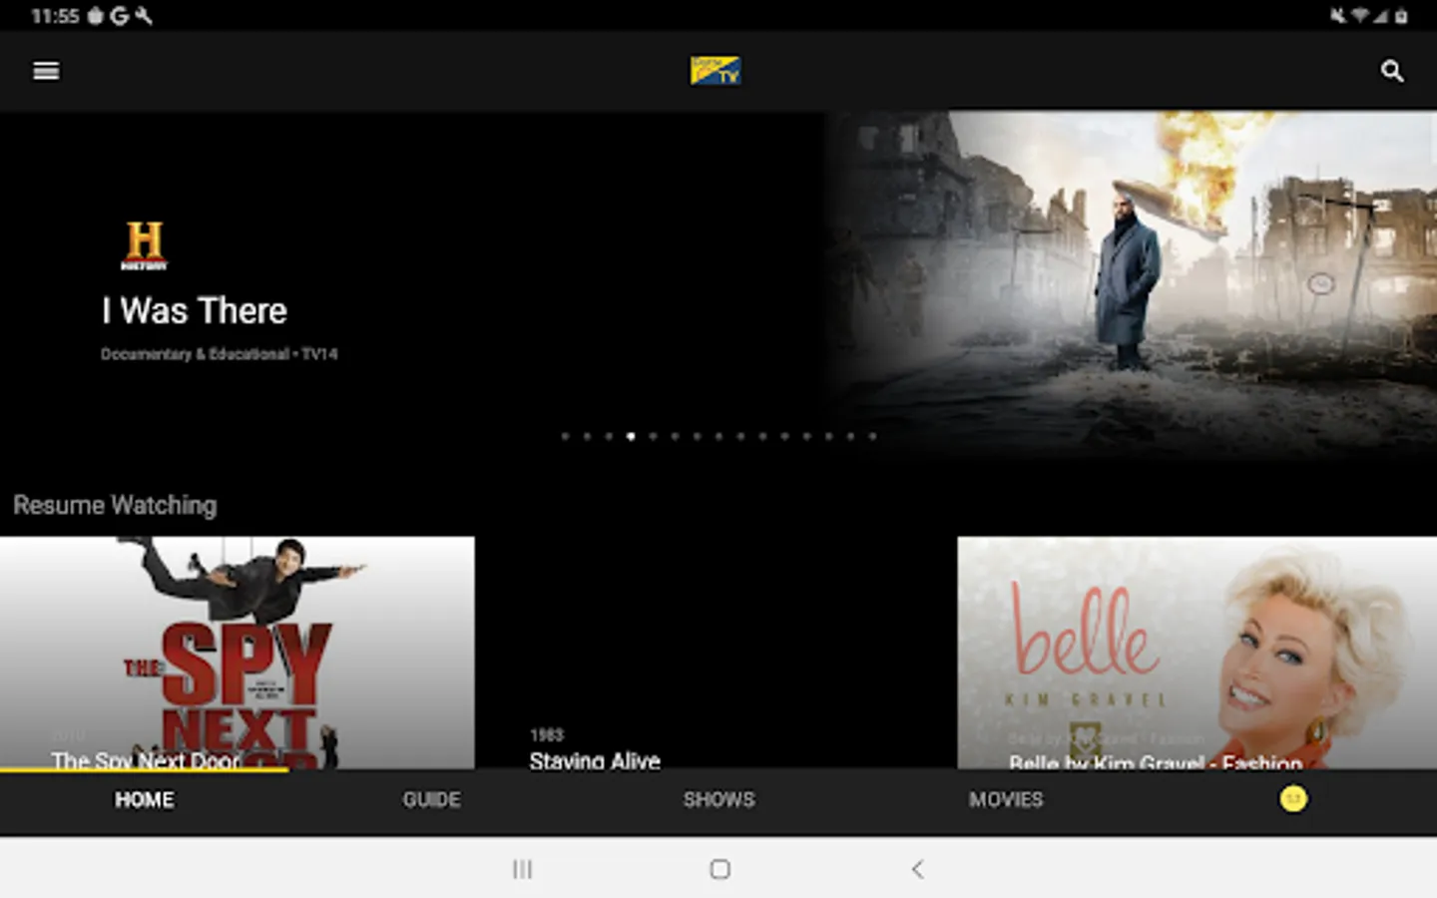1437x898 pixels.
Task: Open the hamburger navigation menu
Action: [46, 71]
